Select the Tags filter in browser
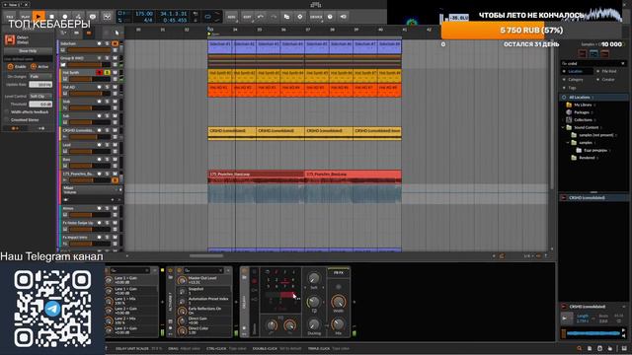 572,88
